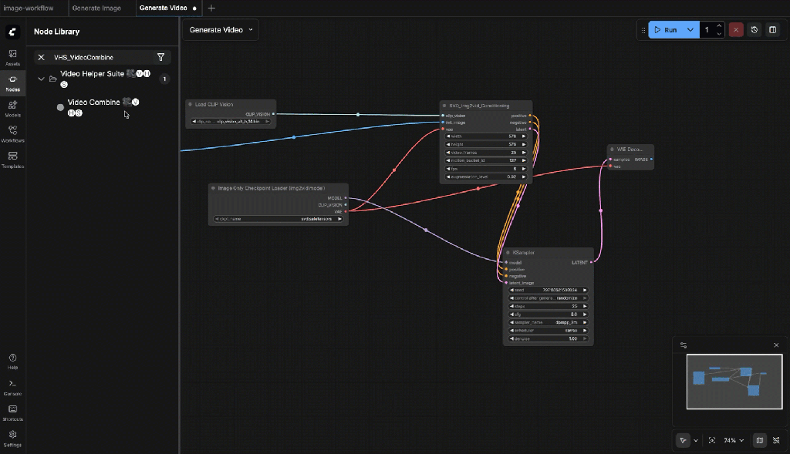Click the blue Run button
The width and height of the screenshot is (790, 454).
coord(665,30)
